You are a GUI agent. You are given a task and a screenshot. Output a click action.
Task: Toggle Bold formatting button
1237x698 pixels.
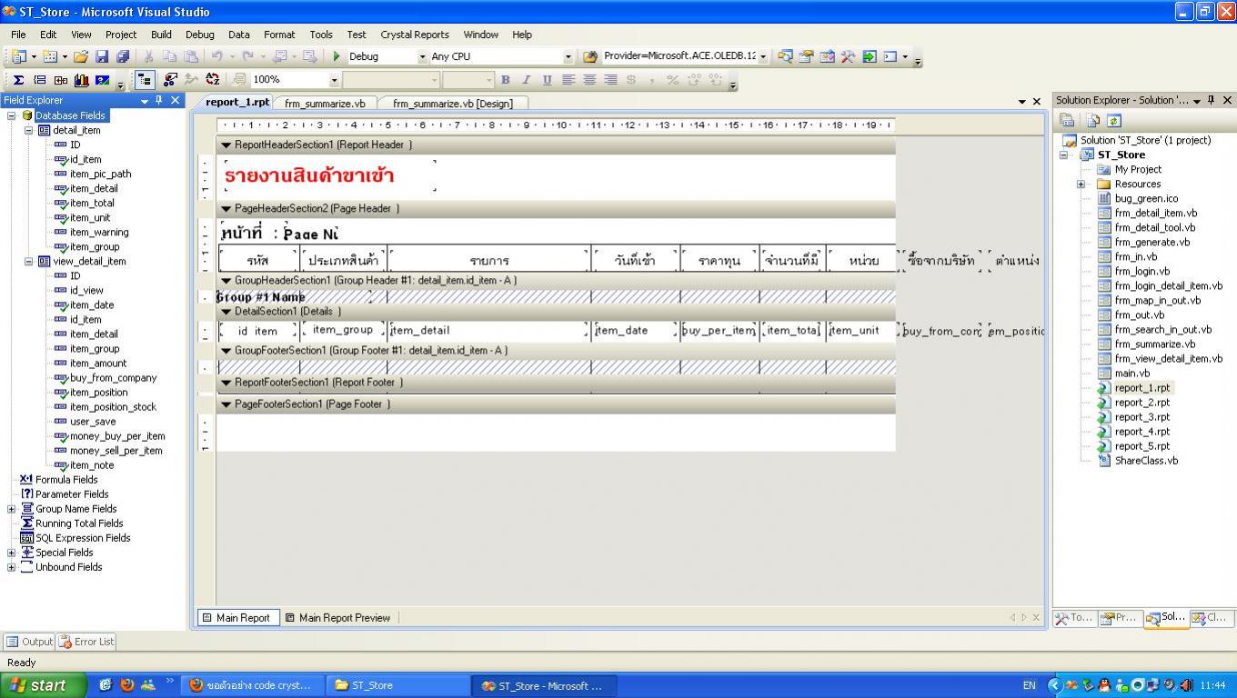pos(506,80)
